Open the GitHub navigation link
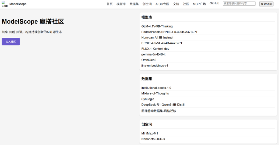Image resolution: width=279 pixels, height=145 pixels. point(214,3)
